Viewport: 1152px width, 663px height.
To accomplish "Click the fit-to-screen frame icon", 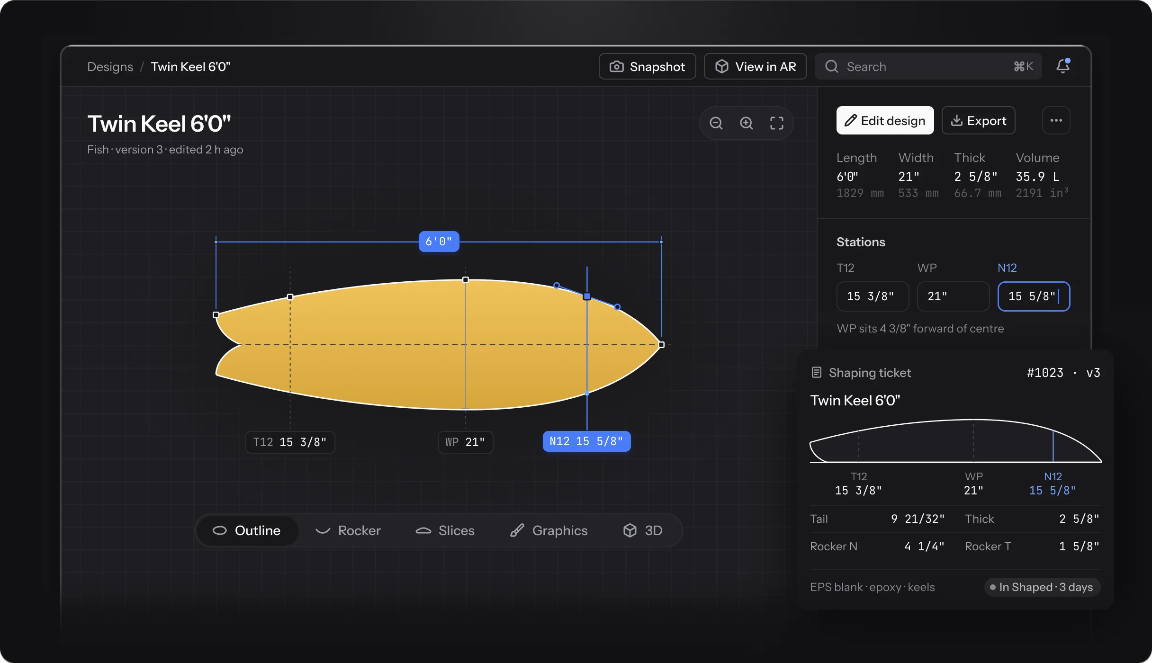I will [x=777, y=123].
